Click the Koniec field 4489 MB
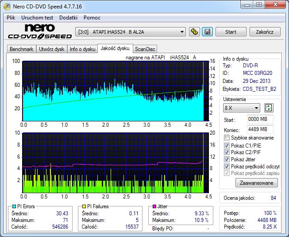 [260, 129]
